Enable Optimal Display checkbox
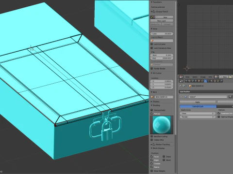 click(219, 117)
